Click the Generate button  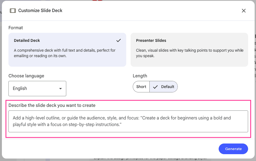[233, 149]
